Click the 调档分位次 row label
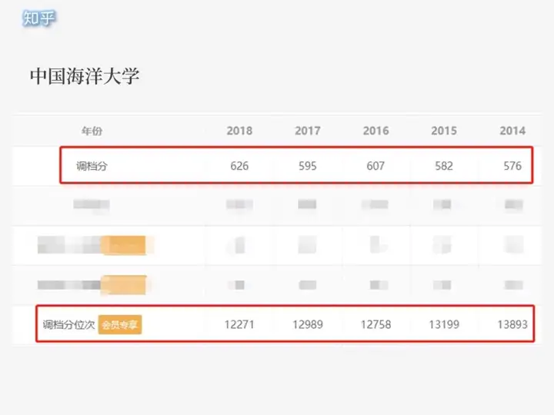This screenshot has width=554, height=415. [x=69, y=324]
